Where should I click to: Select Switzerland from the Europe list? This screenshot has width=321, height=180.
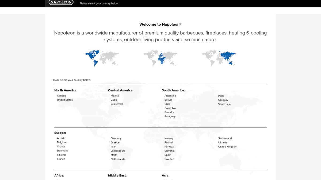(225, 138)
